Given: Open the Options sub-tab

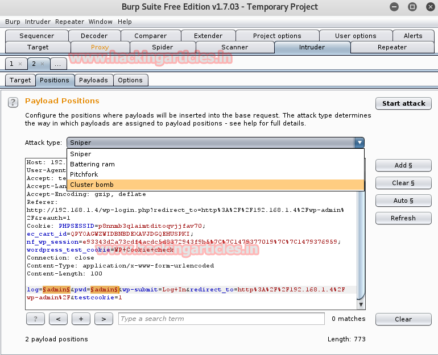Looking at the screenshot, I should 130,80.
